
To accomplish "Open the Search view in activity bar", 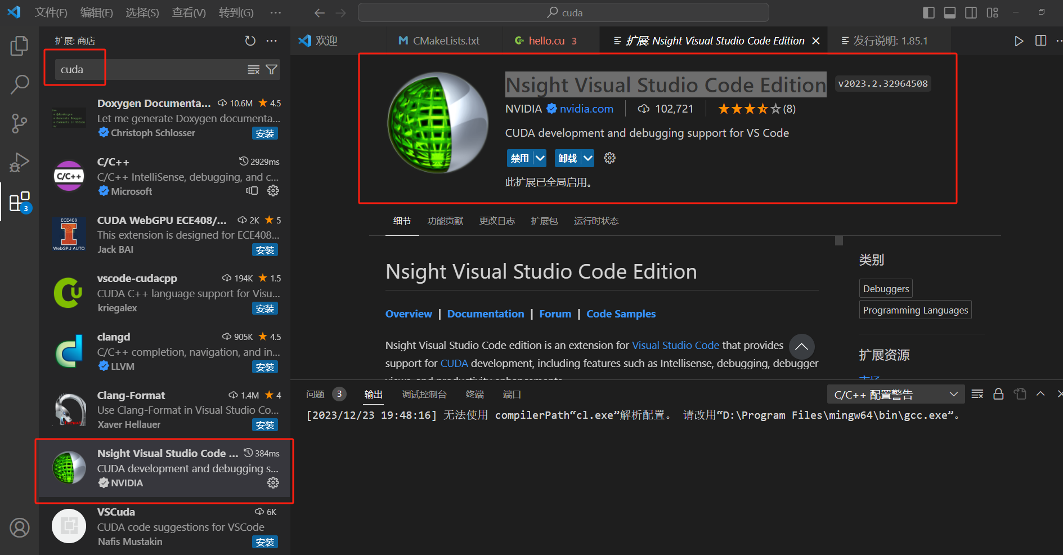I will 19,84.
